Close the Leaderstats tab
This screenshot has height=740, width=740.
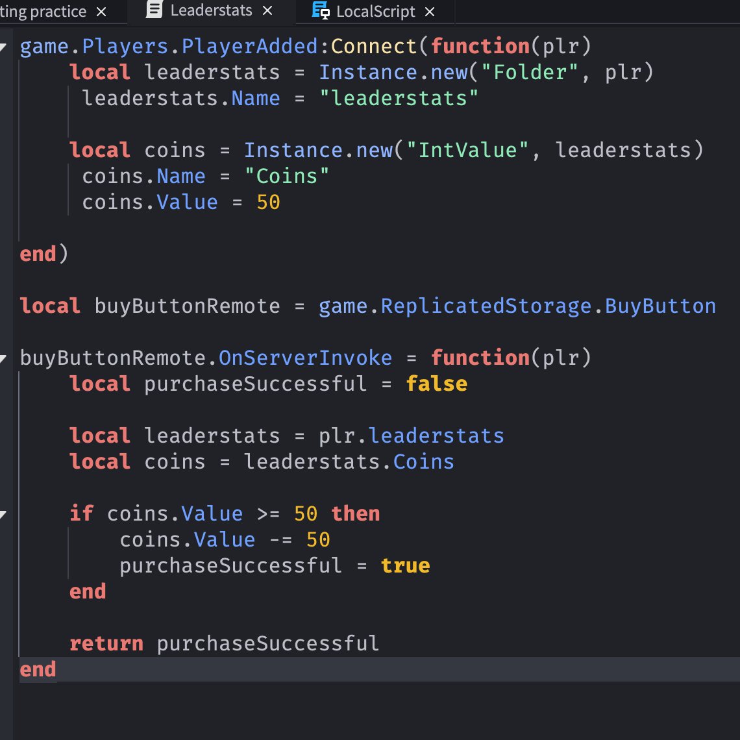pos(267,10)
